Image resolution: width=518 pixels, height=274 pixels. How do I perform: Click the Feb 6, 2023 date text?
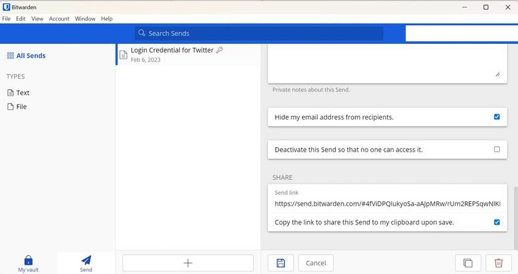(146, 60)
